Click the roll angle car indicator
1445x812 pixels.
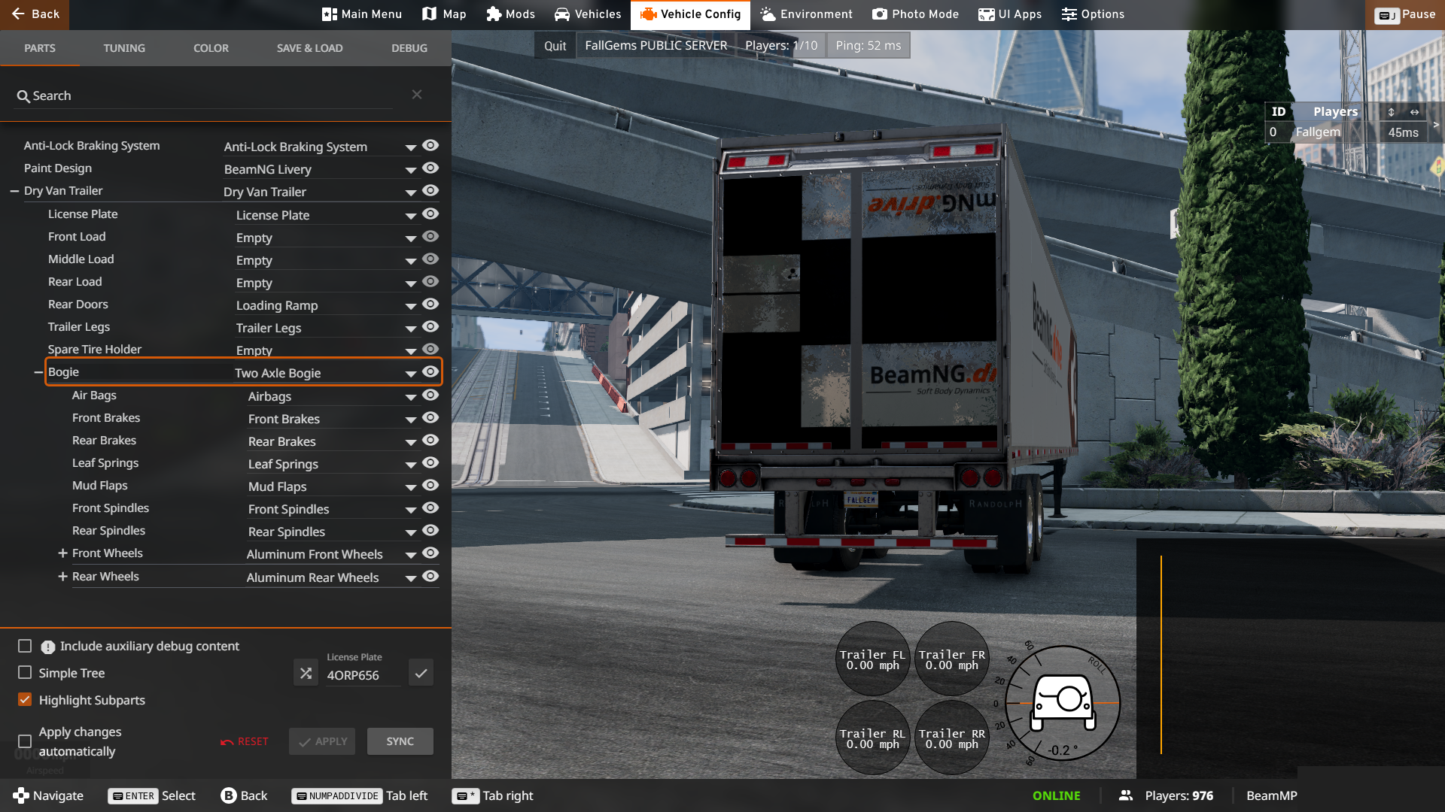pos(1063,702)
